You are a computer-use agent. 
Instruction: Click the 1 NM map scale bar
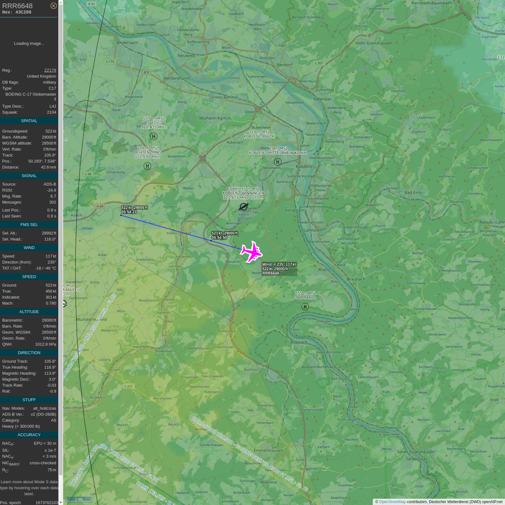click(x=79, y=499)
